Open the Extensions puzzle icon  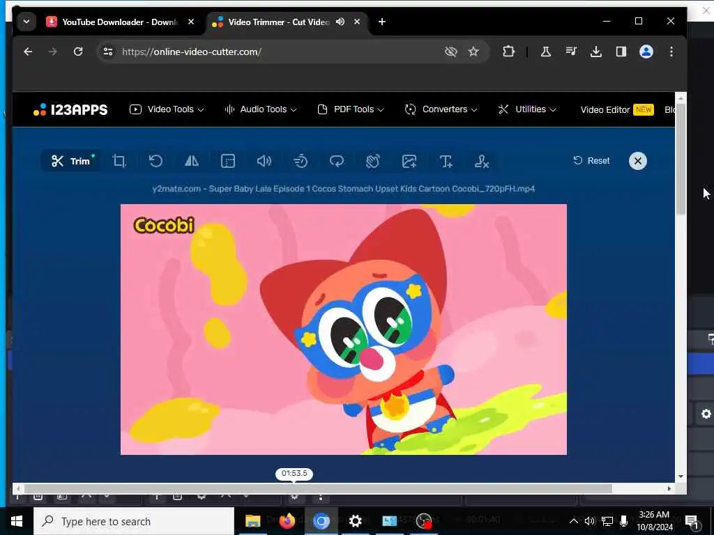click(x=508, y=52)
